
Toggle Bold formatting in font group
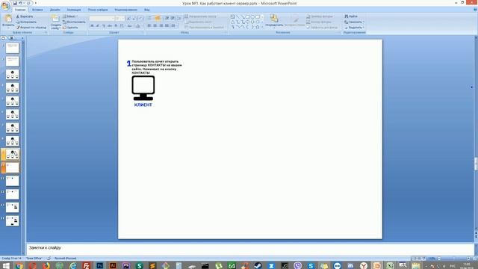pos(92,26)
